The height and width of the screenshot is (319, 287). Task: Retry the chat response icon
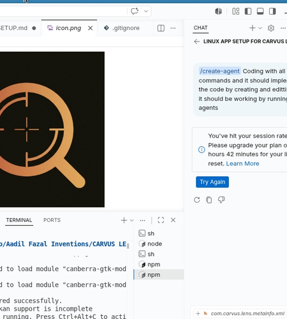click(x=197, y=200)
